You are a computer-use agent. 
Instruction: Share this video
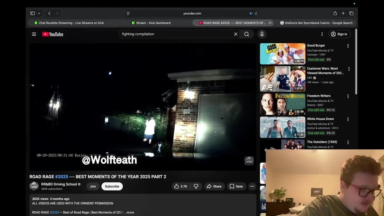[214, 186]
